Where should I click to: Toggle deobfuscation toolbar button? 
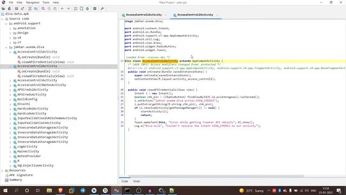tap(76, 9)
